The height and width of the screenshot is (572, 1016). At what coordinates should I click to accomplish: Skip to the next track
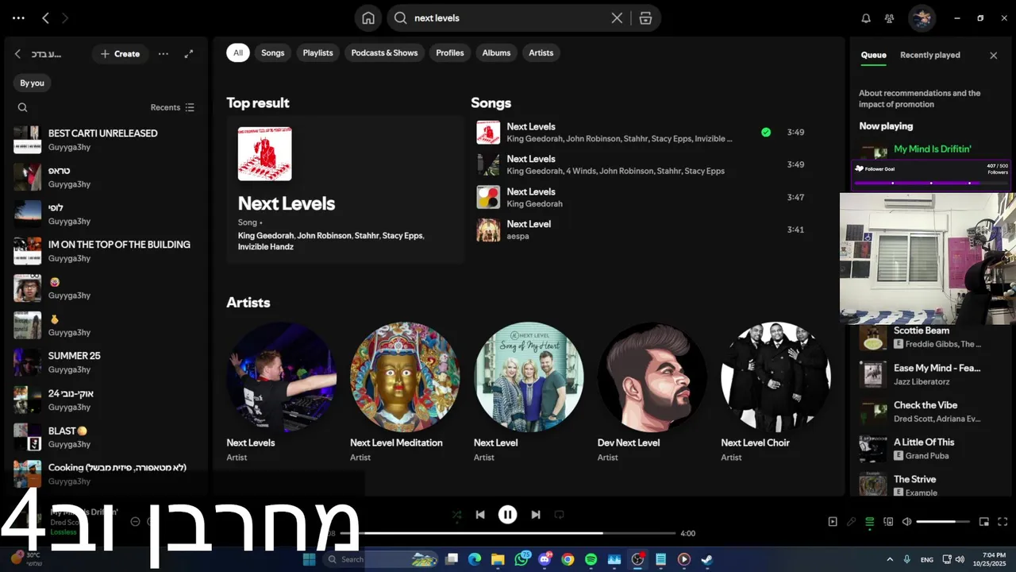(x=536, y=515)
